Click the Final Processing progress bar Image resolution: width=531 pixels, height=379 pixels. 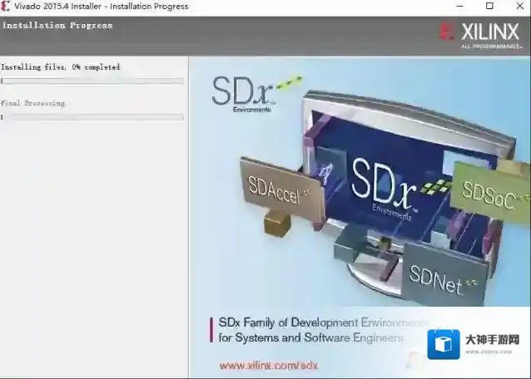click(x=92, y=117)
